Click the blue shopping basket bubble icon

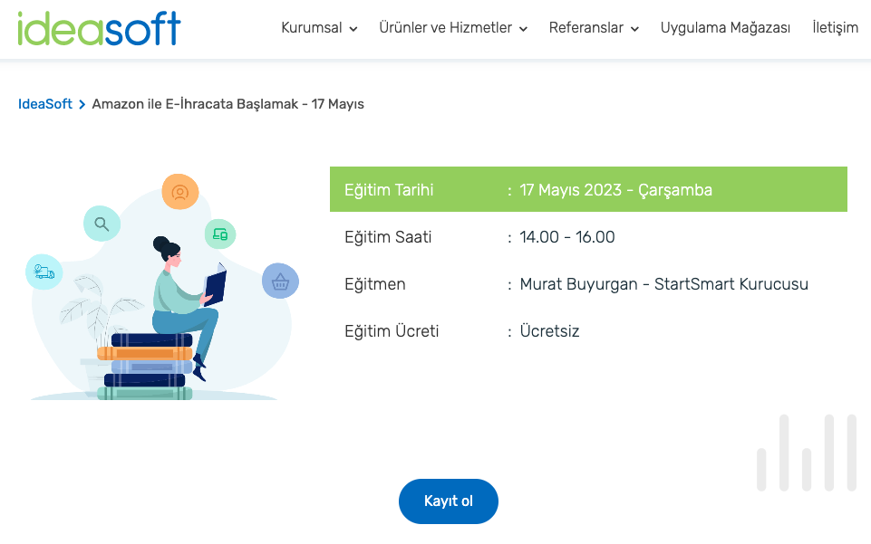point(280,282)
